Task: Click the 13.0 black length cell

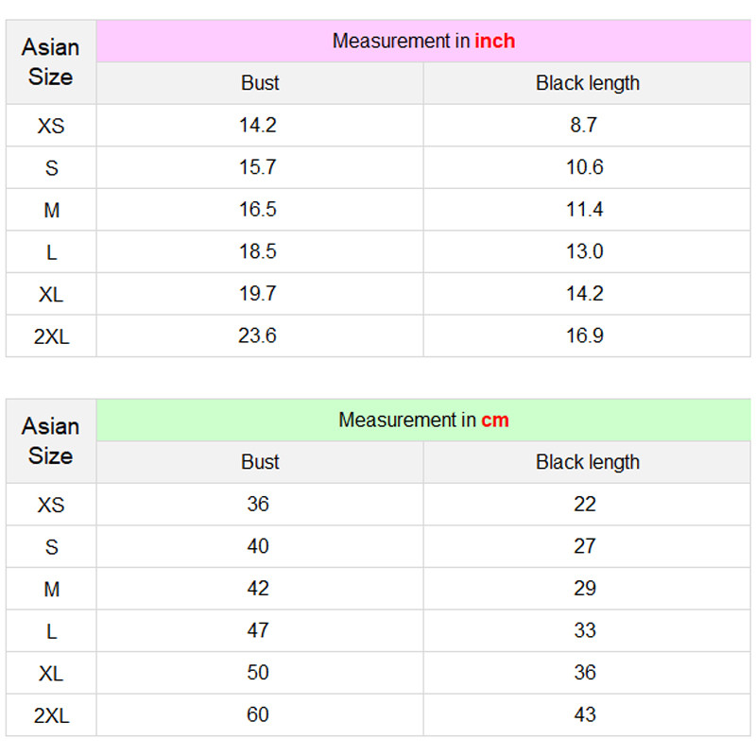Action: [584, 251]
